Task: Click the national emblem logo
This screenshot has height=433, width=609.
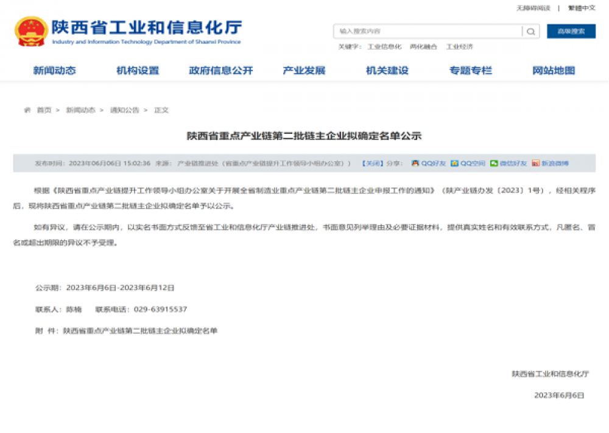Action: pos(30,29)
